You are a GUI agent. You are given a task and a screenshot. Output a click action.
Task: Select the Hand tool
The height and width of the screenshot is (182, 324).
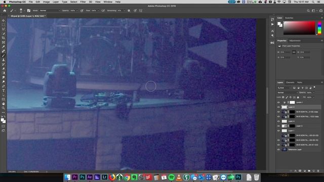pos(4,104)
